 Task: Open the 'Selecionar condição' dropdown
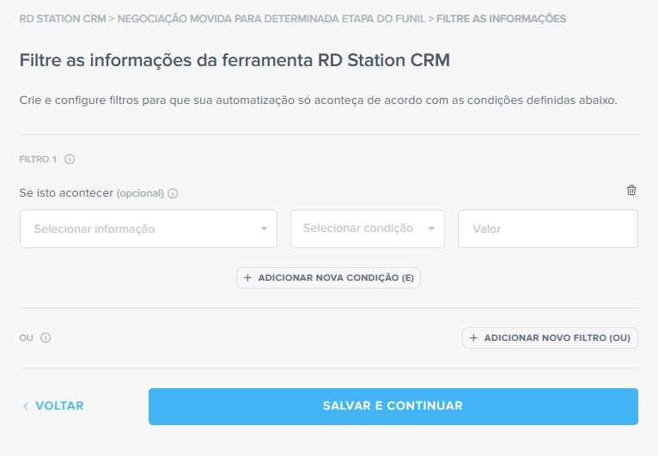click(x=359, y=228)
